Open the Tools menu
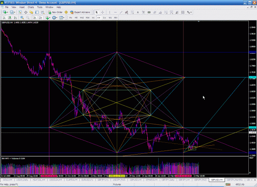The image size is (257, 187). [39, 7]
